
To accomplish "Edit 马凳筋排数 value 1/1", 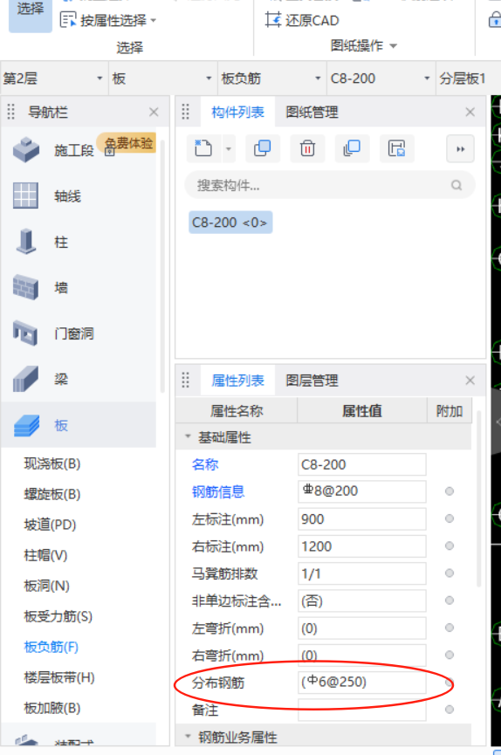I will point(361,573).
